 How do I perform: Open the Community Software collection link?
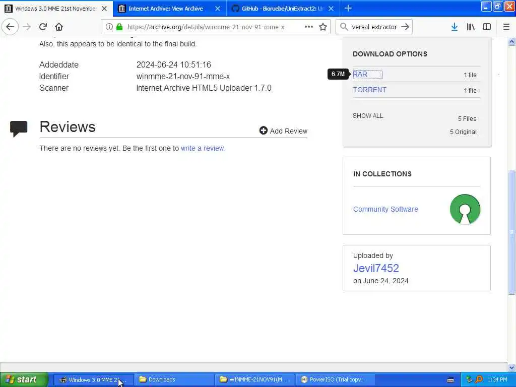385,209
